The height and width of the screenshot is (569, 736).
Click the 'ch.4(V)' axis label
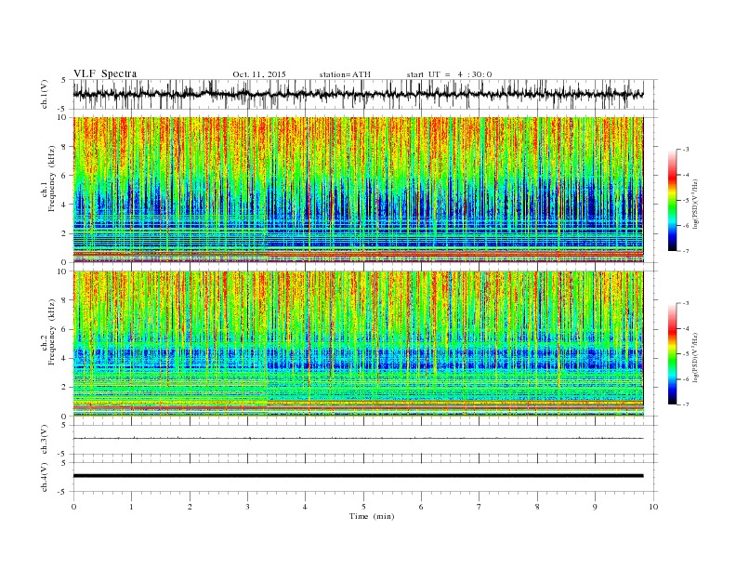click(45, 477)
